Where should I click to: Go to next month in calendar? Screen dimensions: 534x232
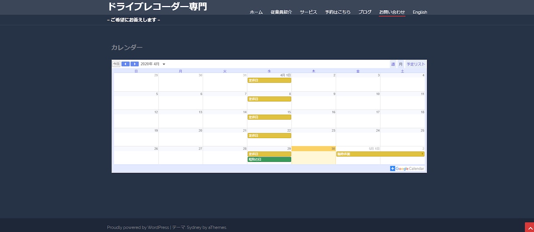(x=135, y=64)
